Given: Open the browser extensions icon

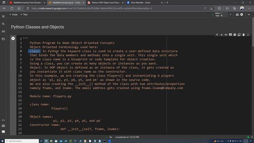Looking at the screenshot, I should (x=219, y=8).
